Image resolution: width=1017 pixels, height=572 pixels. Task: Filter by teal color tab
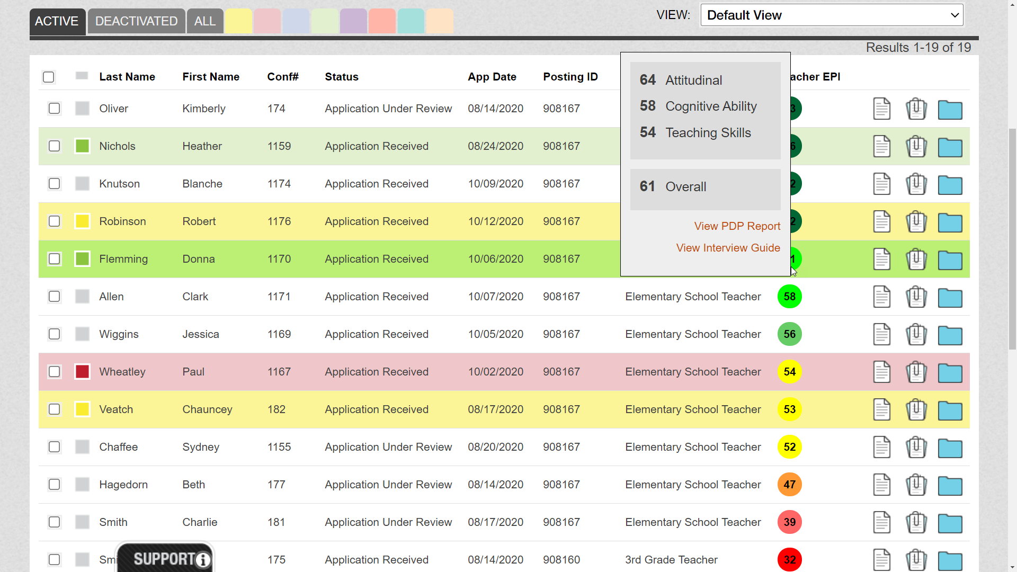tap(411, 21)
